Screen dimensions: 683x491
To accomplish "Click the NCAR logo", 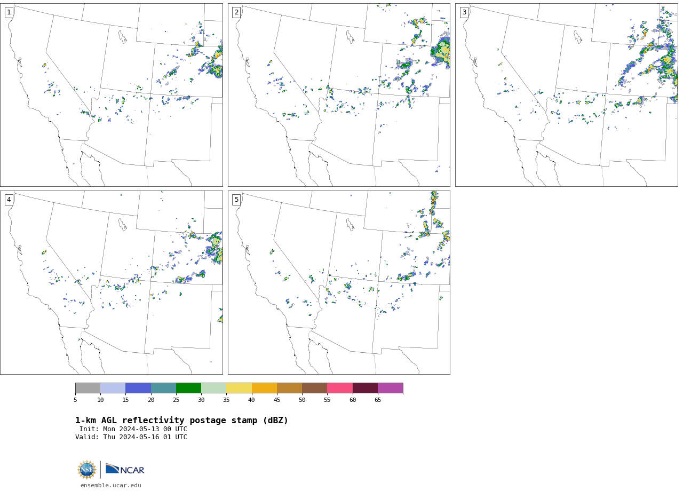I will [125, 470].
